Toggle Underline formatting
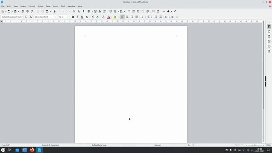The width and height of the screenshot is (272, 153). tap(82, 17)
